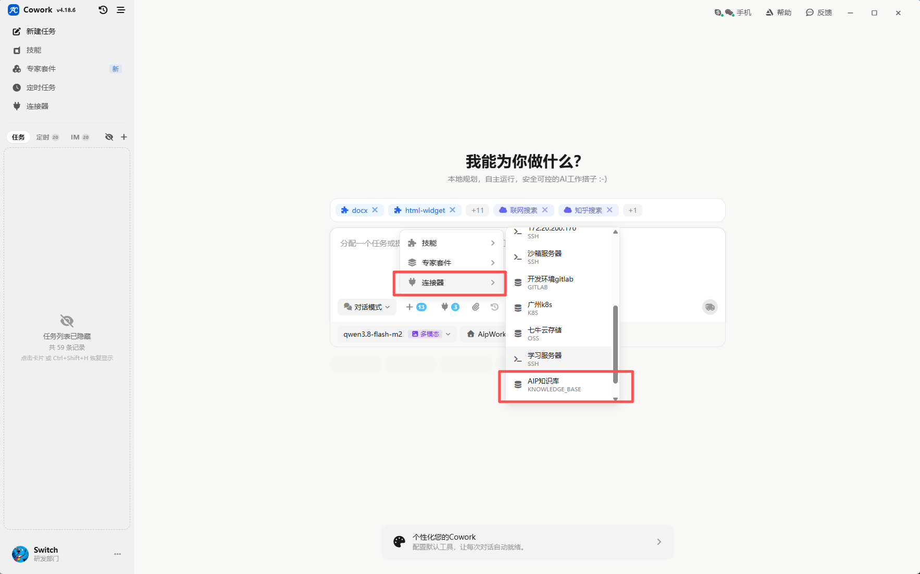Click the plug icon with badge 3
Image resolution: width=920 pixels, height=574 pixels.
pyautogui.click(x=450, y=307)
